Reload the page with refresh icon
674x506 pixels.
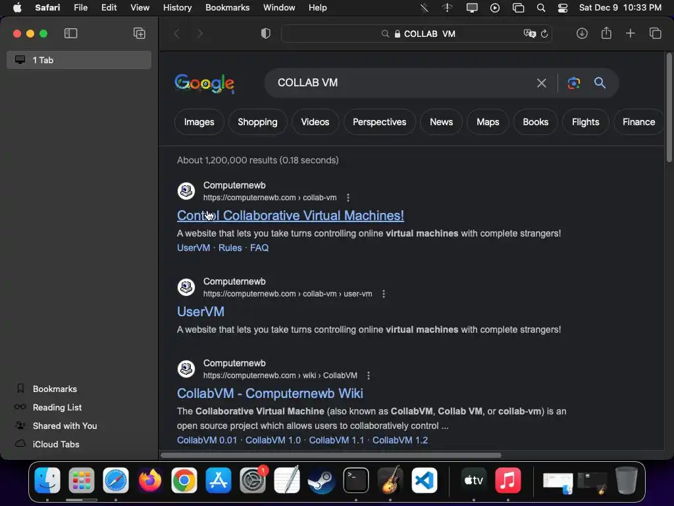(x=544, y=34)
